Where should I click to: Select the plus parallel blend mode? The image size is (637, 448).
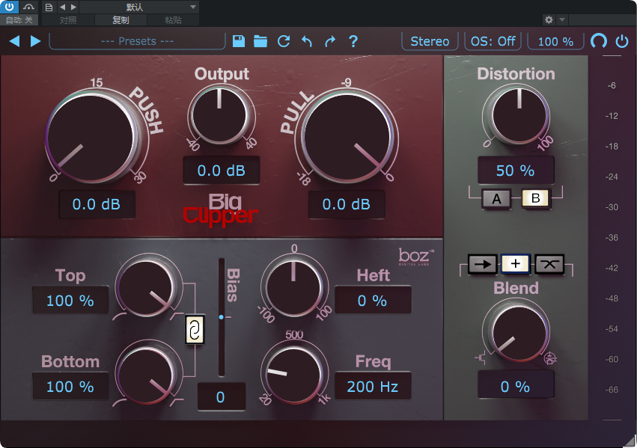pos(515,264)
